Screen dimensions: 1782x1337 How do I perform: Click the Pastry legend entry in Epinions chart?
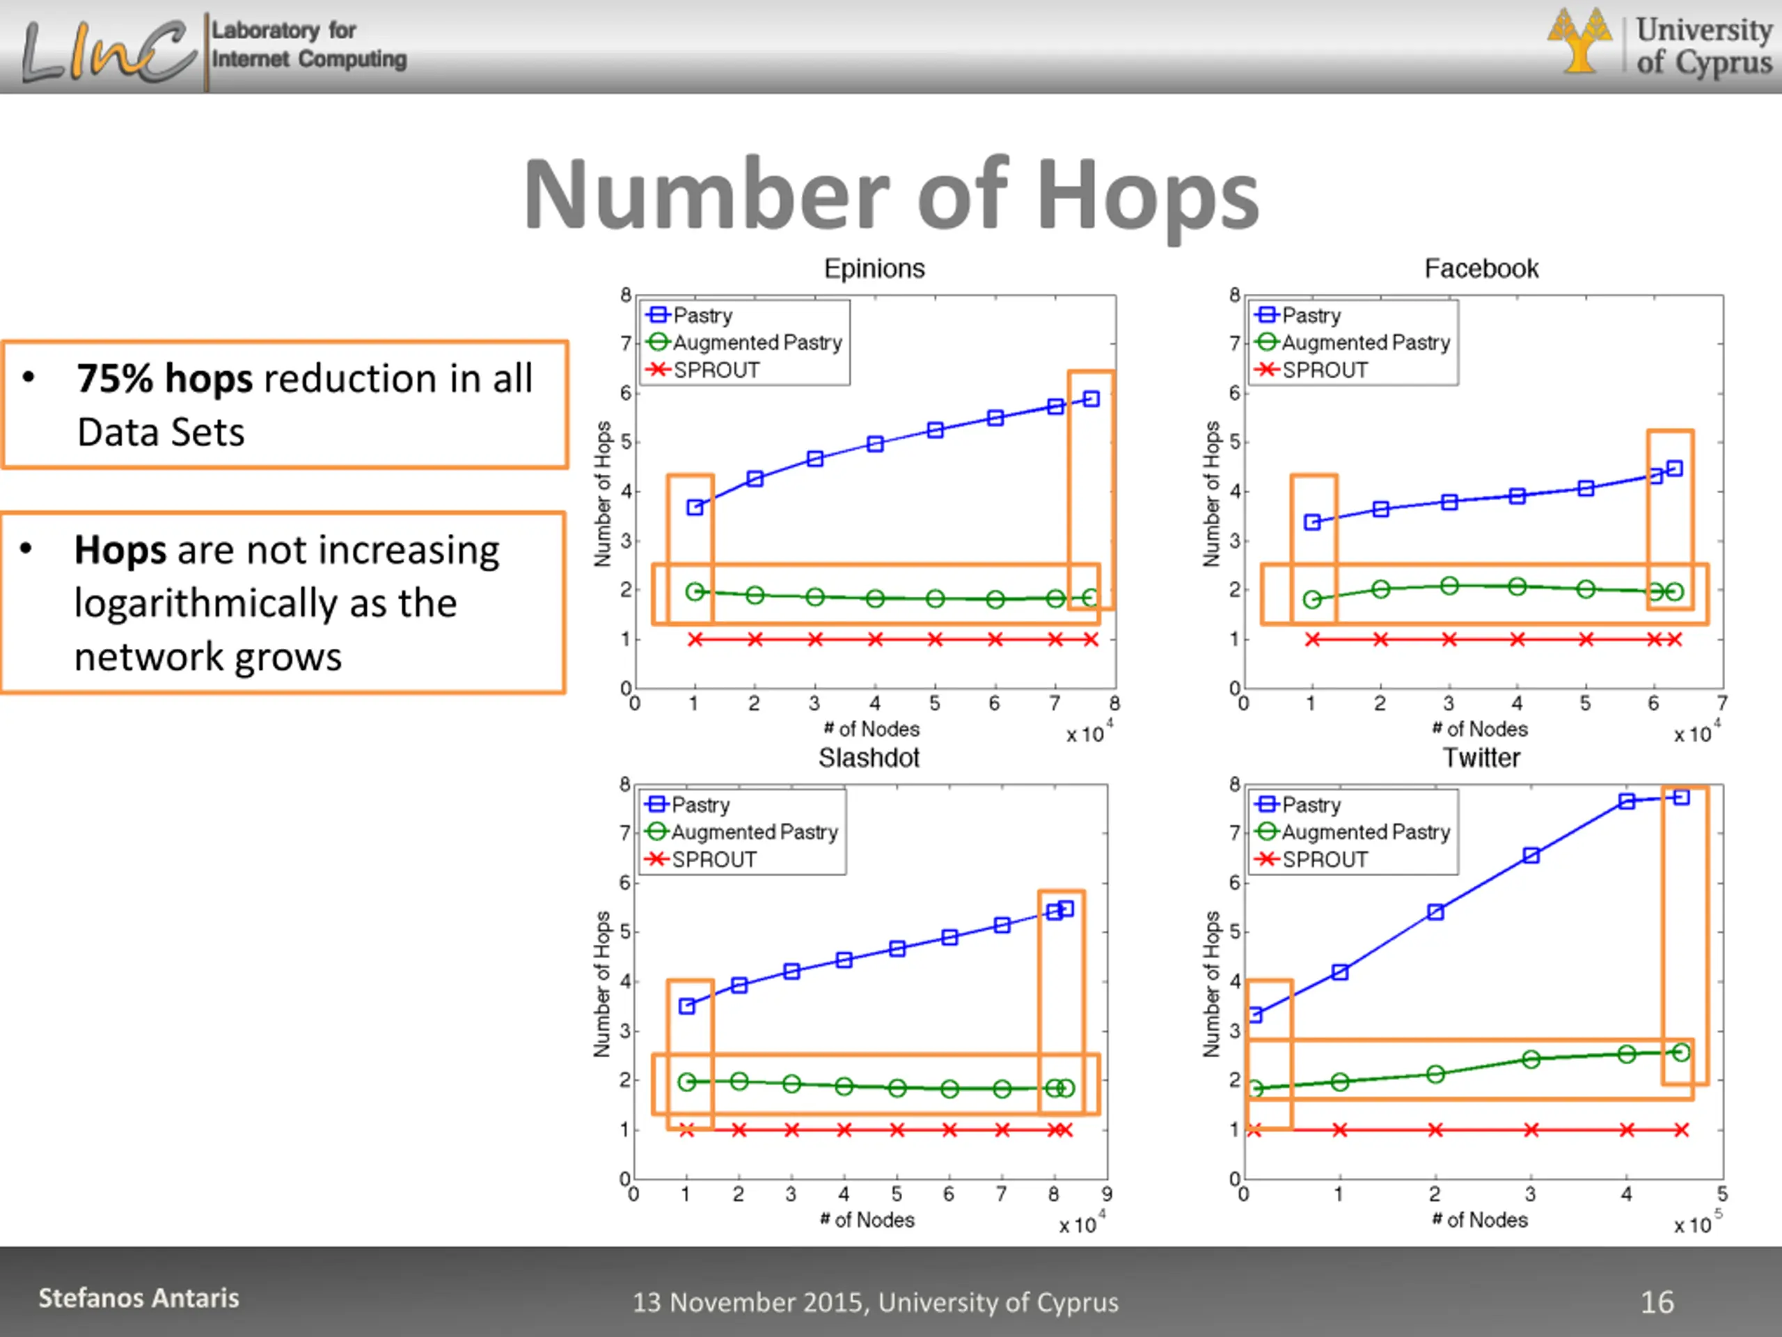(690, 315)
